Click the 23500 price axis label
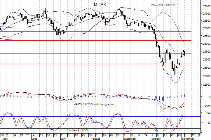 point(206,68)
